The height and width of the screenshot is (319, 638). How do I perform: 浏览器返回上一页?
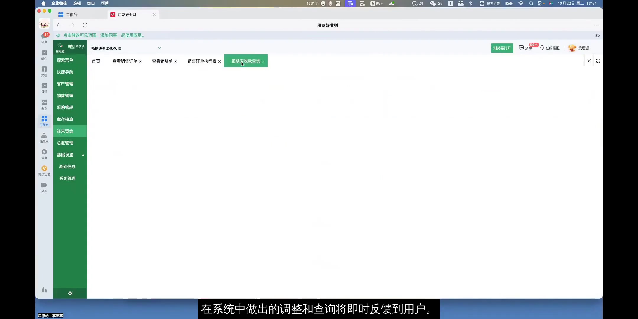59,25
